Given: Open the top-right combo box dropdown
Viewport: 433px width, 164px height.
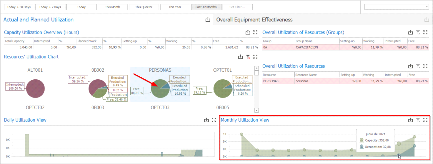Looking at the screenshot, I should (427, 7).
